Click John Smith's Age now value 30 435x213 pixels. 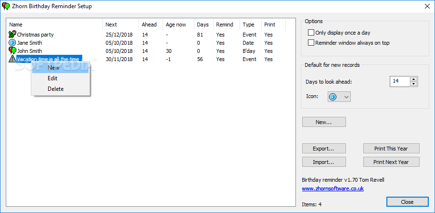[x=169, y=51]
